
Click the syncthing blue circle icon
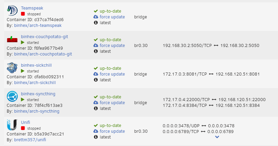click(x=12, y=96)
